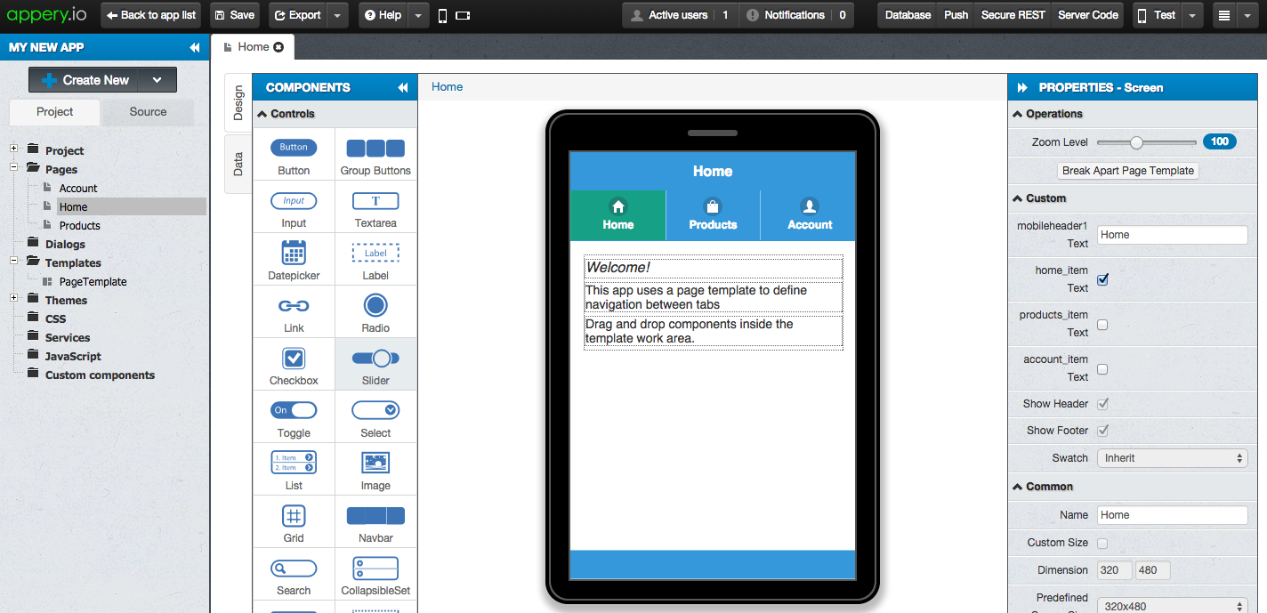Choose the Slider component

pos(375,365)
